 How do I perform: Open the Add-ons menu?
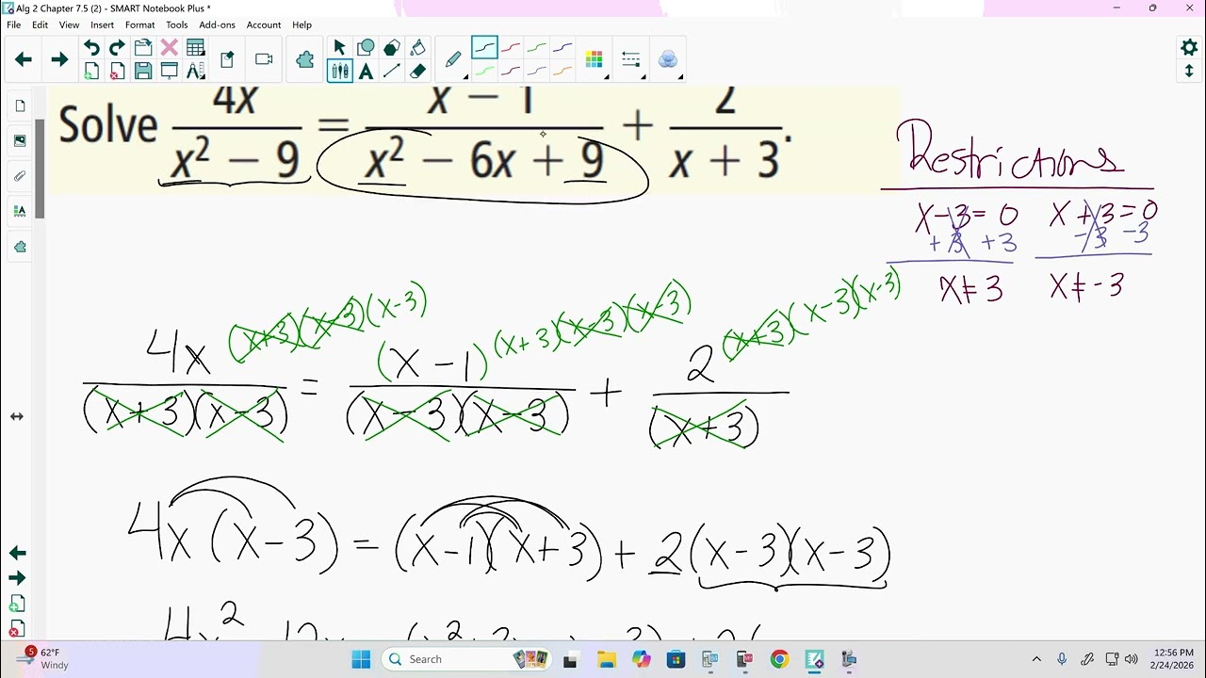coord(217,25)
